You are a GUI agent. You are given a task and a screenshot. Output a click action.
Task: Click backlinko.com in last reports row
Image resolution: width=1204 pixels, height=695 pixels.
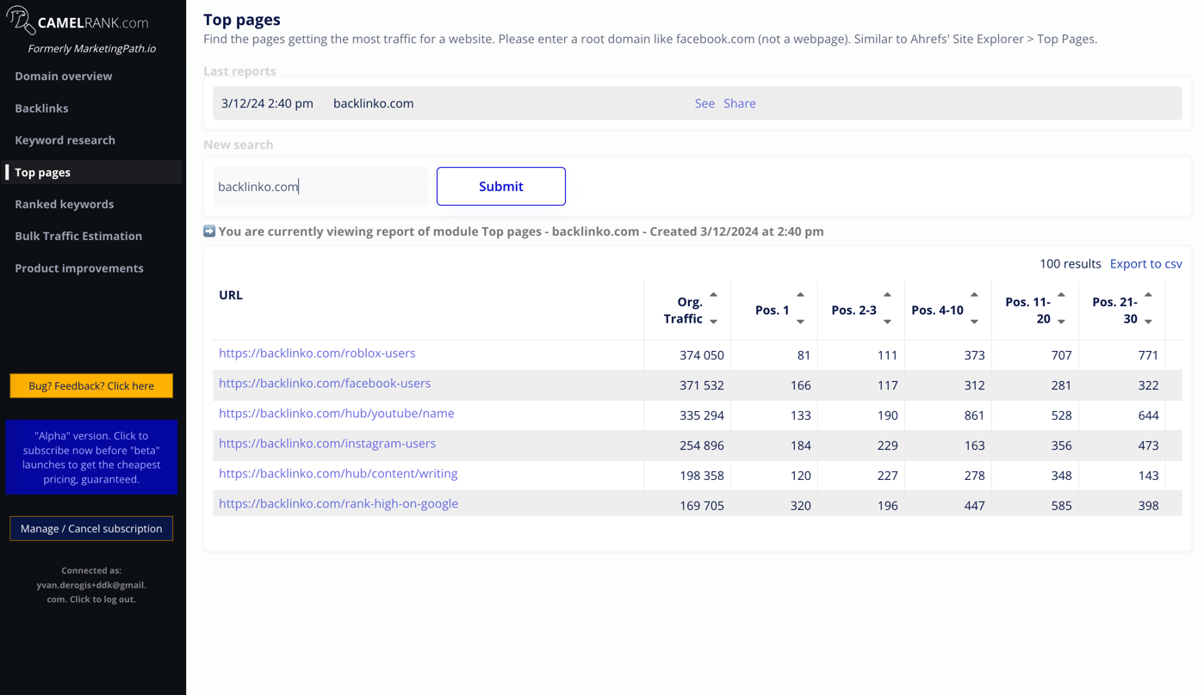374,103
